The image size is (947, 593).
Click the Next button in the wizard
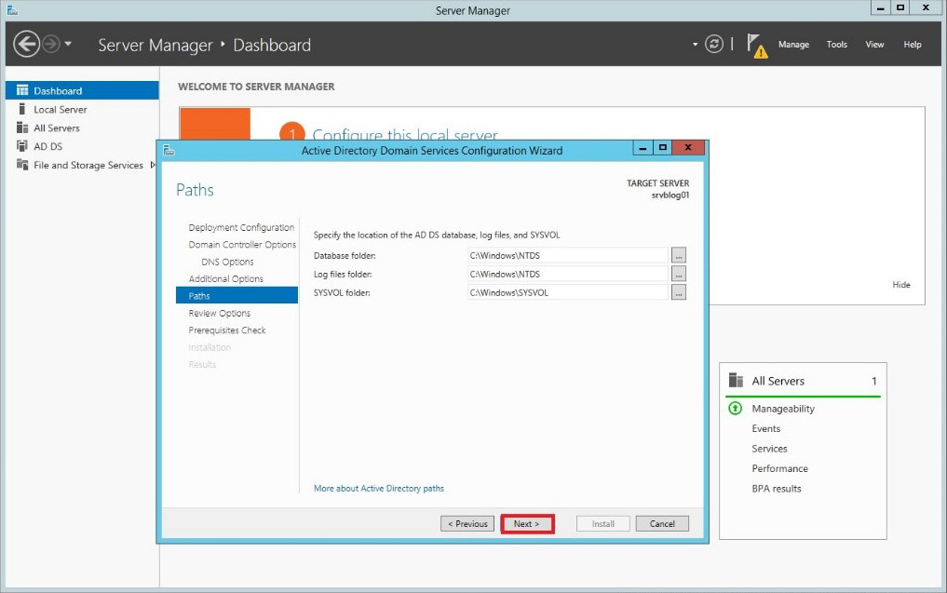[x=527, y=523]
